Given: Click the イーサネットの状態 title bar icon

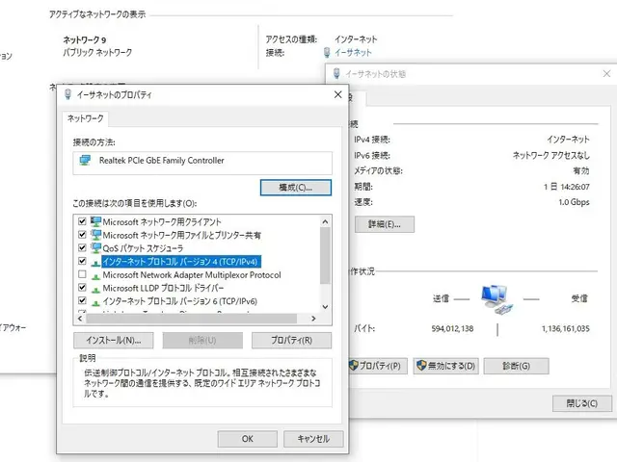Looking at the screenshot, I should pyautogui.click(x=336, y=73).
